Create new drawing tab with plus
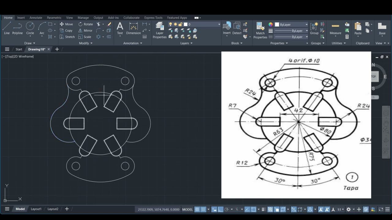This screenshot has width=392, height=220. coord(57,49)
